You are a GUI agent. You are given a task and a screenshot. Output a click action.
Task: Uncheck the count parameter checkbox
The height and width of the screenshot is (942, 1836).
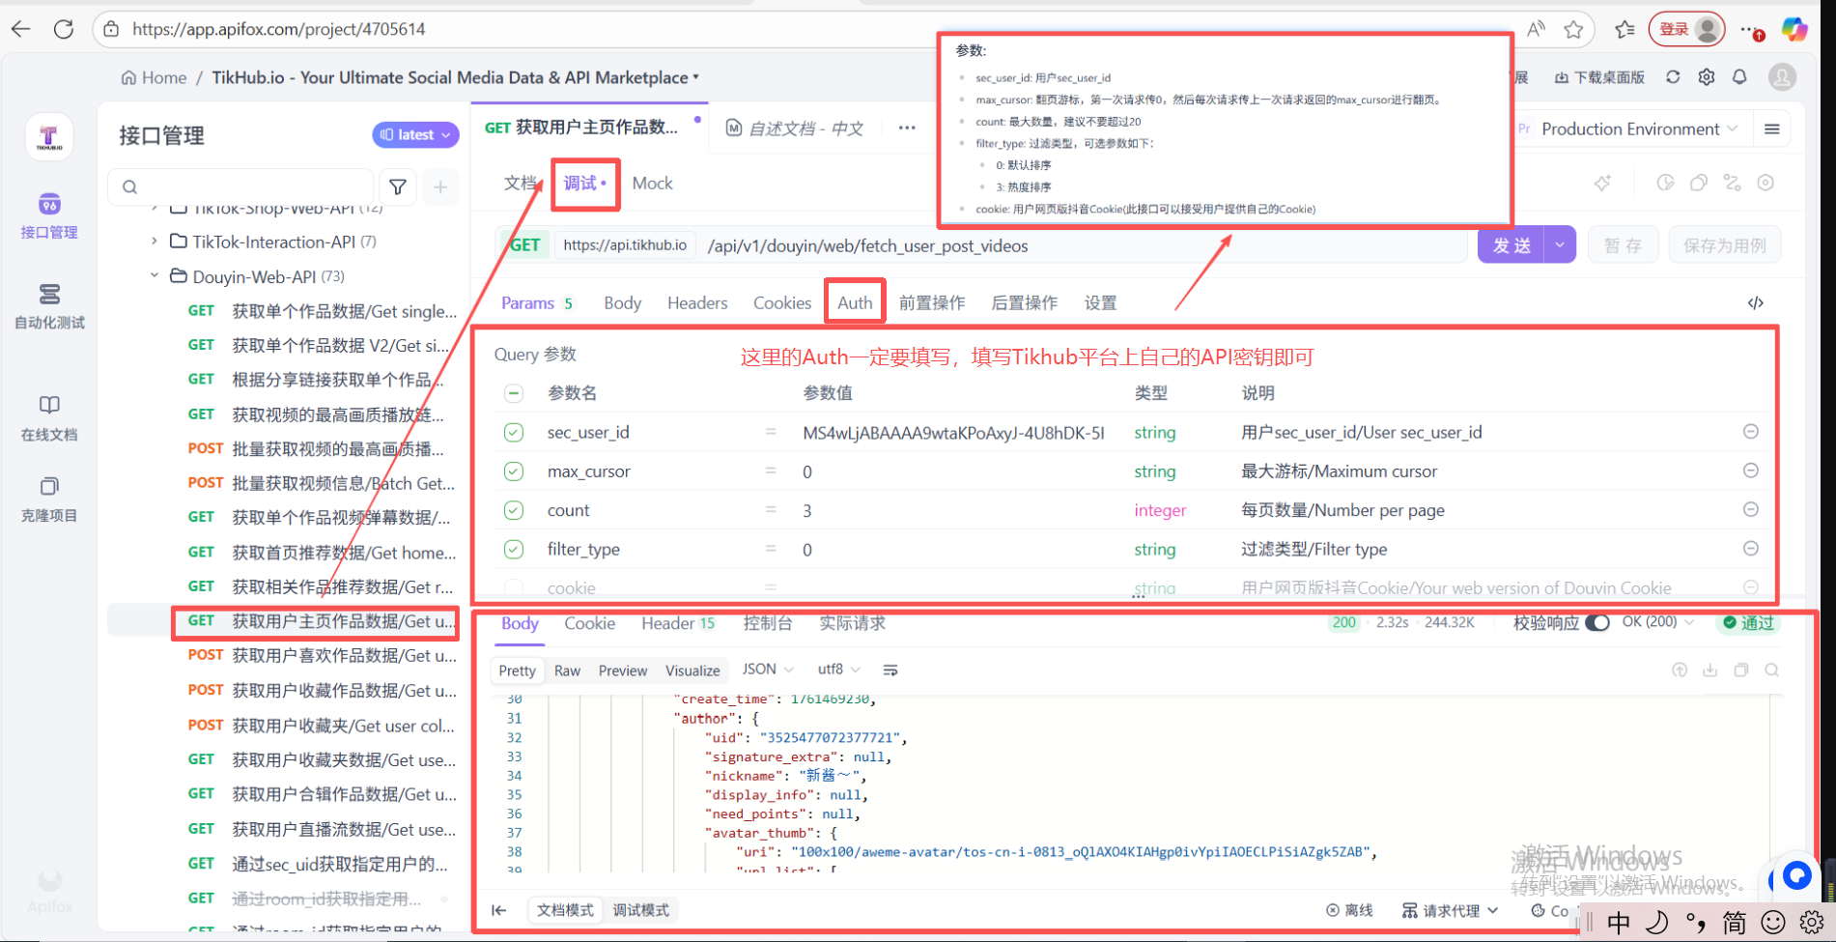(514, 510)
